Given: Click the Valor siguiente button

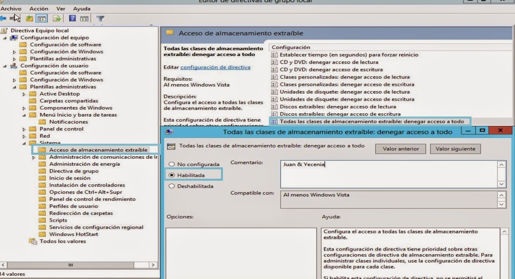Looking at the screenshot, I should click(455, 149).
